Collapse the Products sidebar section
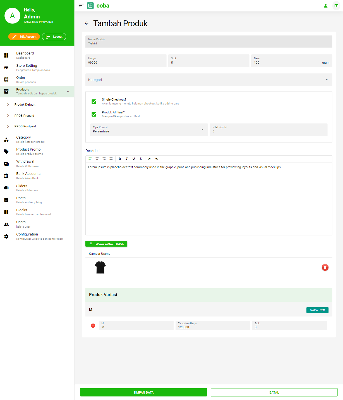The height and width of the screenshot is (400, 343). coord(68,92)
